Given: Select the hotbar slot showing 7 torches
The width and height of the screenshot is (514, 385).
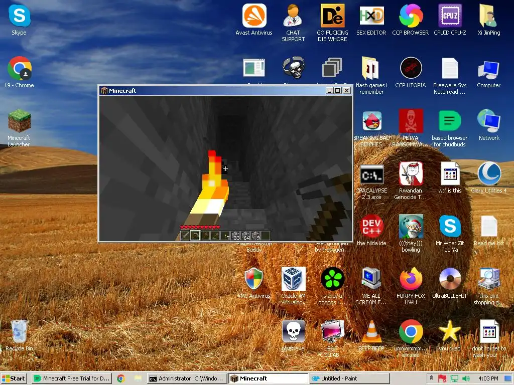Looking at the screenshot, I should tap(225, 236).
